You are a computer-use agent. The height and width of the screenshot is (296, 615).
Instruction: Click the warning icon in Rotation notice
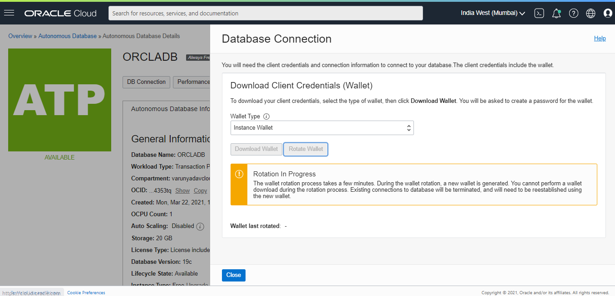click(x=239, y=174)
